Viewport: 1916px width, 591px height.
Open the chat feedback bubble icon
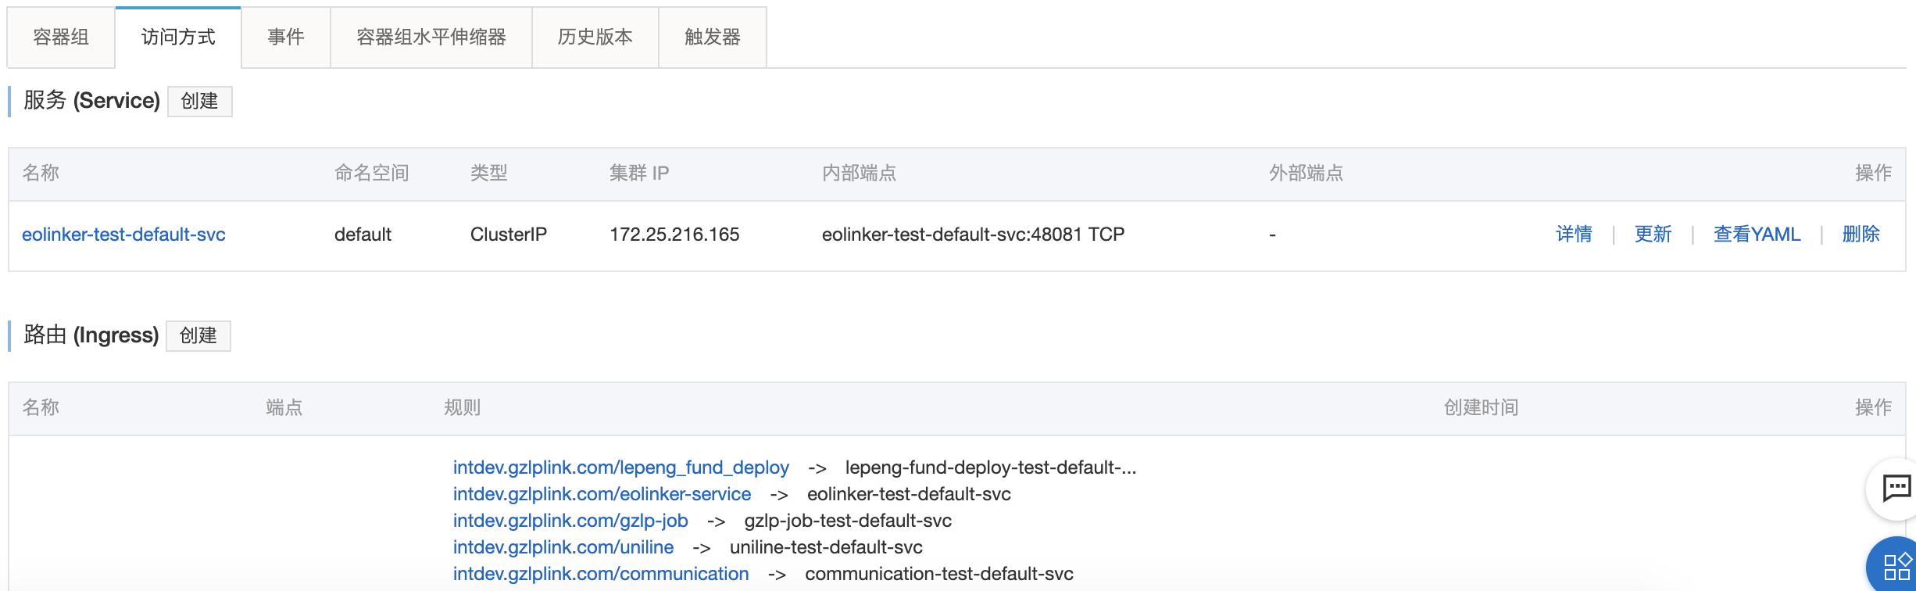(x=1896, y=489)
